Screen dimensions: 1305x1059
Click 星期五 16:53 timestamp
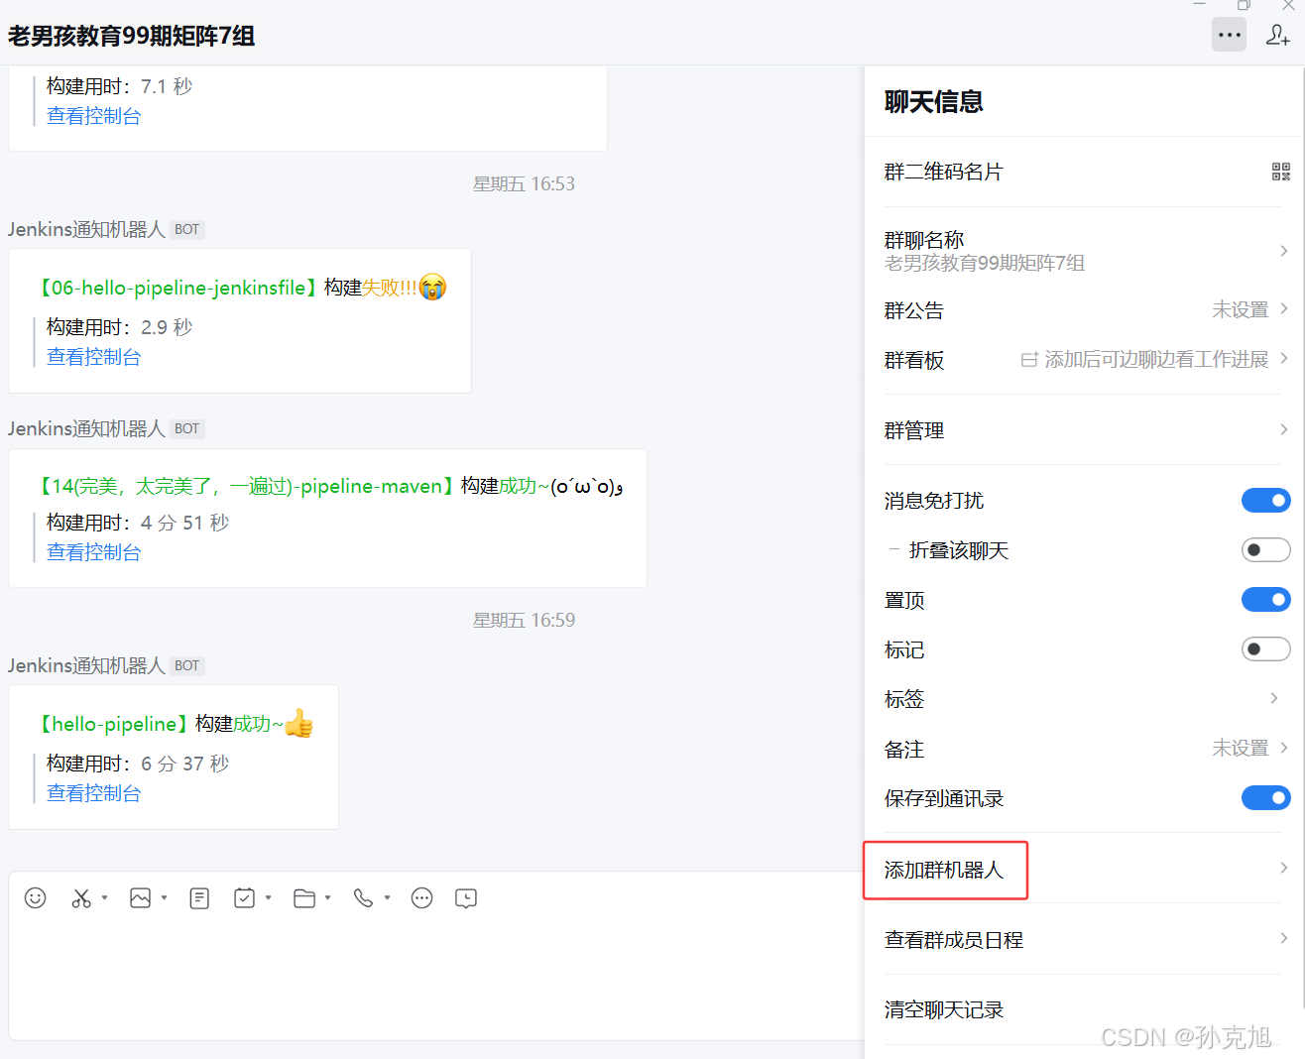(x=524, y=183)
